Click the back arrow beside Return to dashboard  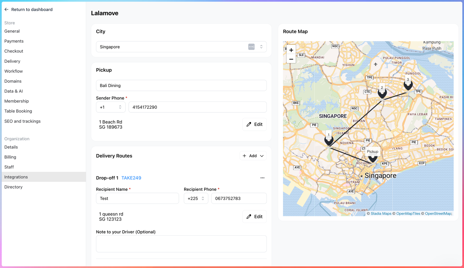click(x=6, y=10)
